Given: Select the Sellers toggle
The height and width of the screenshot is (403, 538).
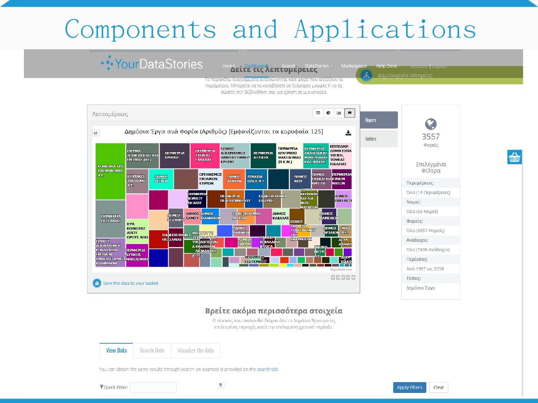Looking at the screenshot, I should tap(378, 139).
